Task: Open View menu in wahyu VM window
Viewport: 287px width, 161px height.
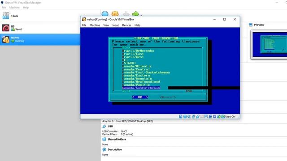Action: coord(106,25)
